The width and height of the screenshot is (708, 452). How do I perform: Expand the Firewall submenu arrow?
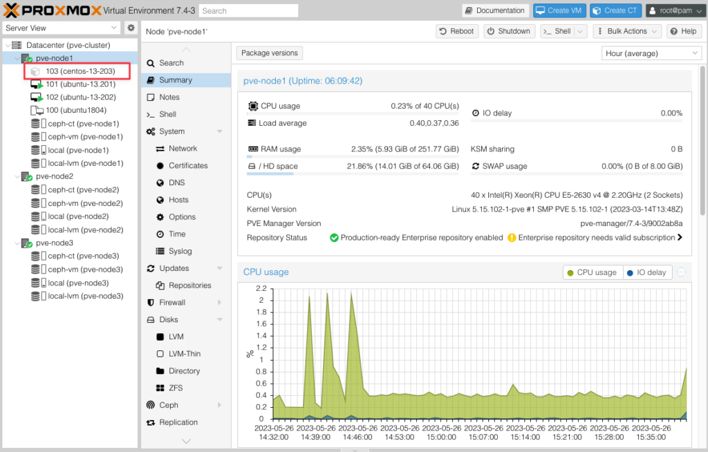(220, 303)
